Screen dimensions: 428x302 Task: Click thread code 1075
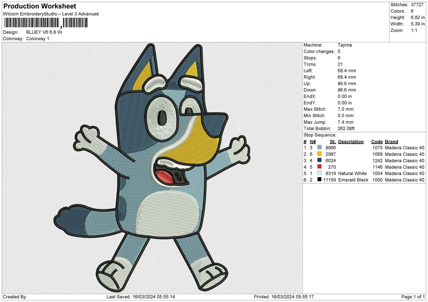point(377,147)
